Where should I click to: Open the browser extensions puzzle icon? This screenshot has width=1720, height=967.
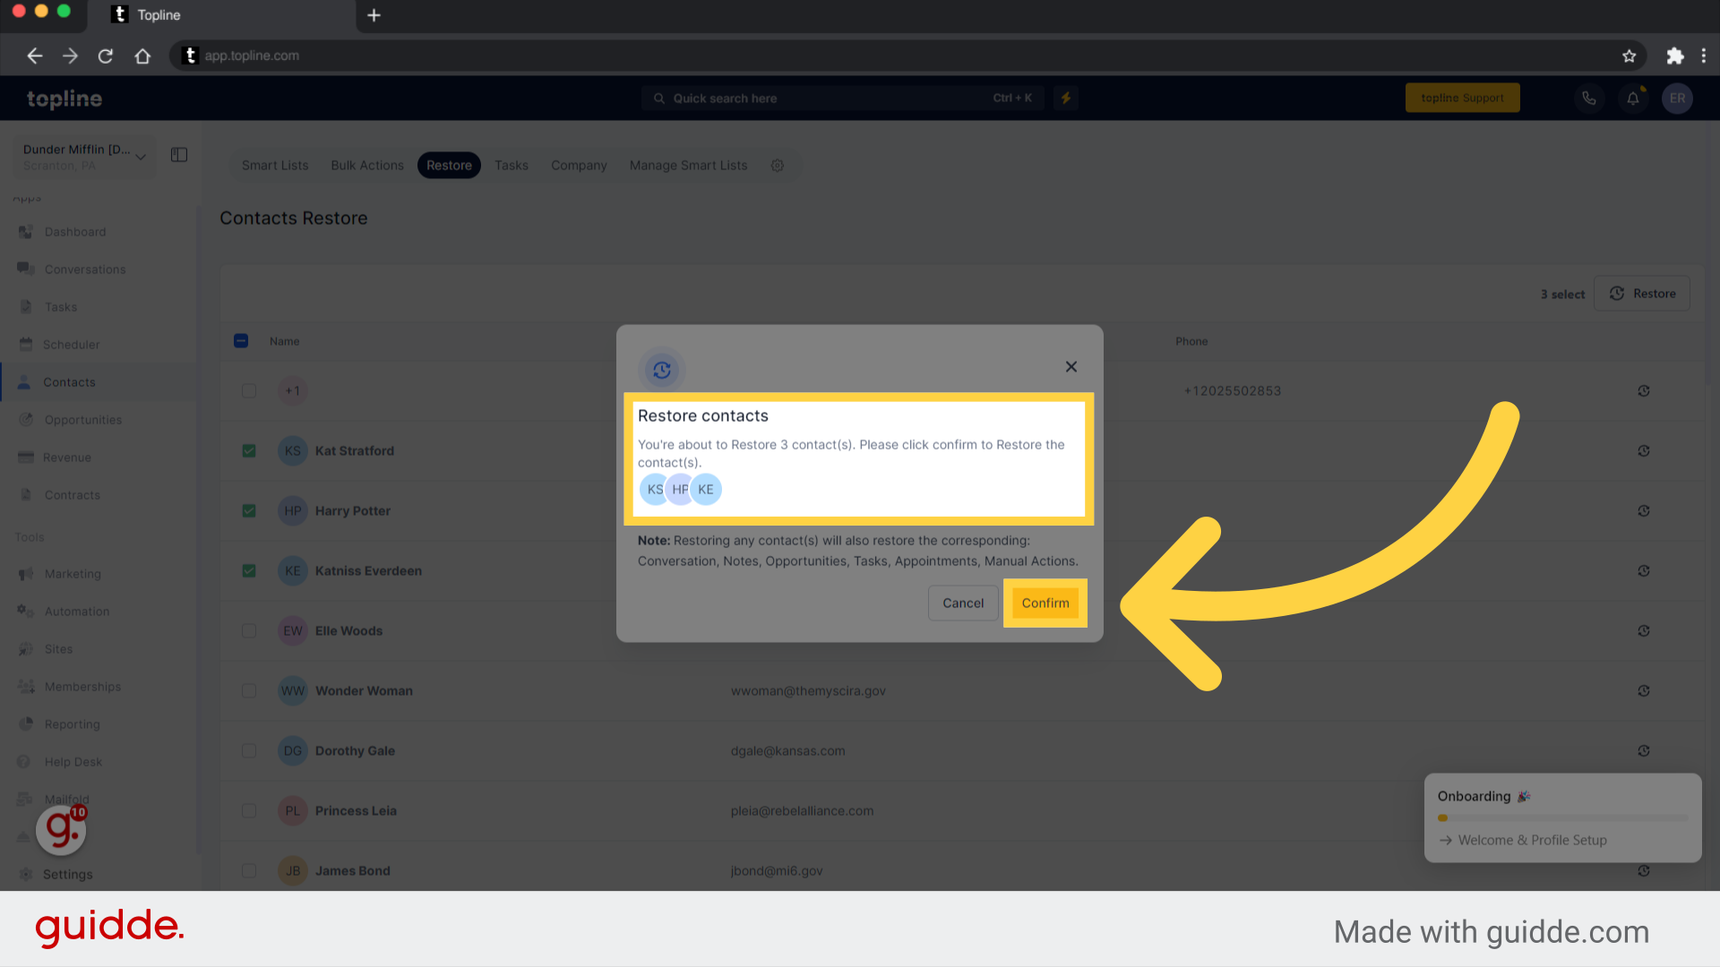coord(1674,56)
